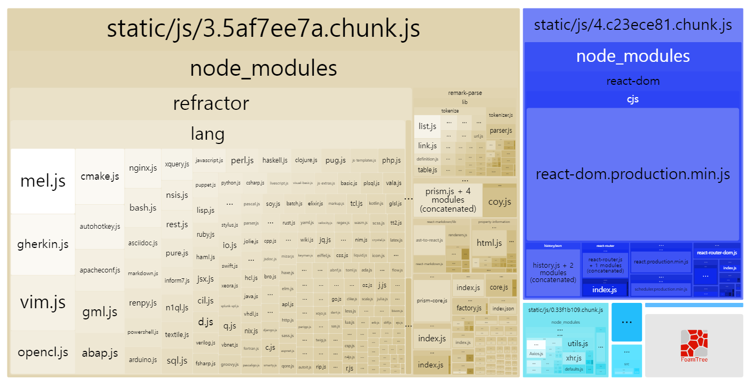Screen dimensions: 751x385
Task: Click the abap.js module
Action: pos(100,353)
